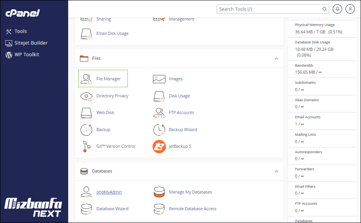Open the user account icon
This screenshot has width=361, height=223.
pyautogui.click(x=350, y=9)
